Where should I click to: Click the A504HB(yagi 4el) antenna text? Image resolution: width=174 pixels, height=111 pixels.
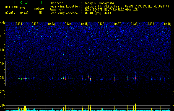tap(98, 13)
